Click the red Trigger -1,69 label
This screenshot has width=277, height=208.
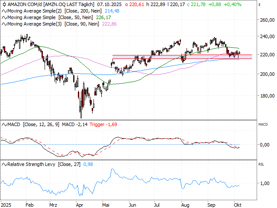point(103,124)
